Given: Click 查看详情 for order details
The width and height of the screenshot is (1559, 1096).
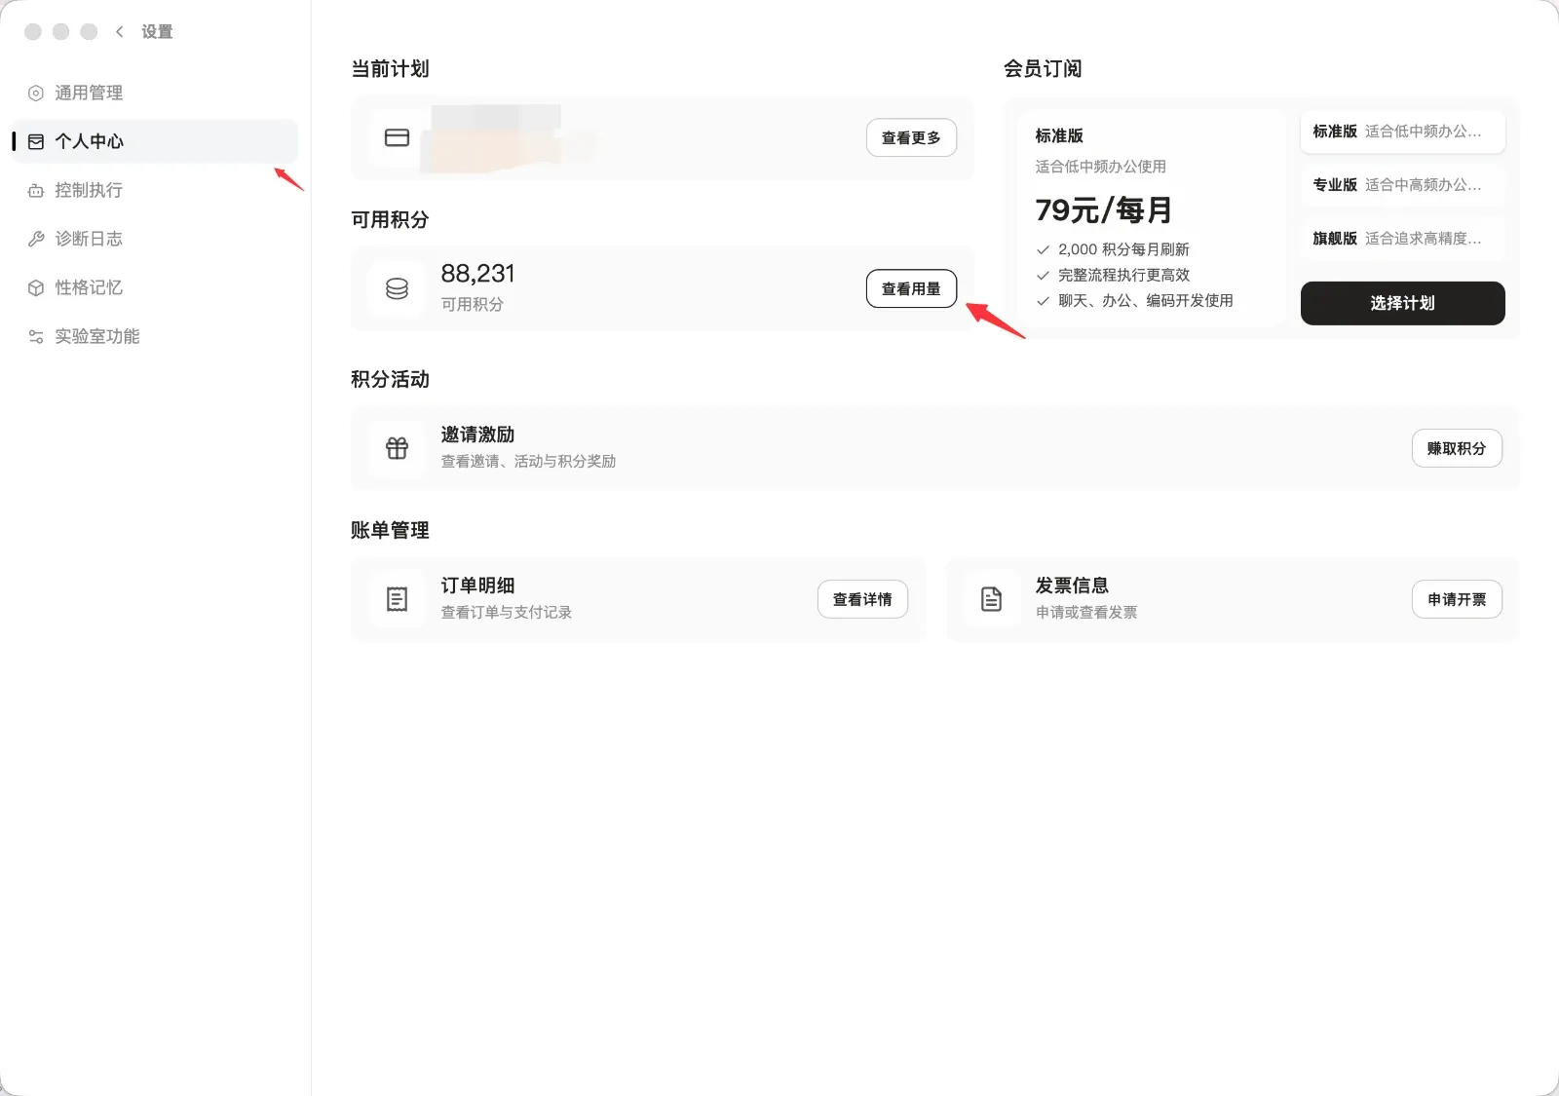Looking at the screenshot, I should pos(862,599).
